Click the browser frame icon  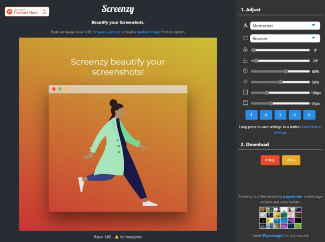pyautogui.click(x=245, y=38)
